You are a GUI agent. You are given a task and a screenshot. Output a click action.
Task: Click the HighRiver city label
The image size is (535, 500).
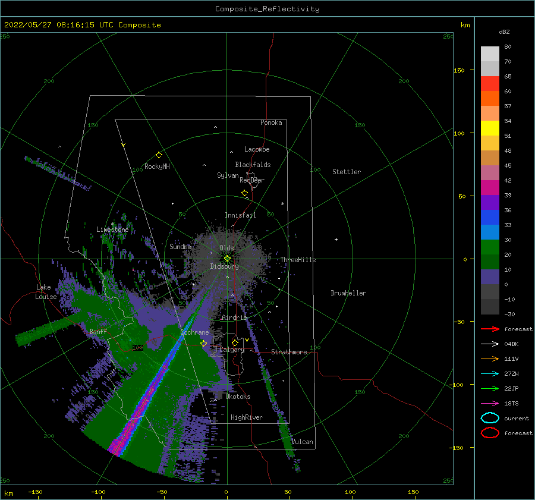pos(247,417)
